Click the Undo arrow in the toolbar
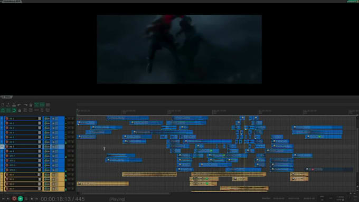The image size is (359, 202). (20, 105)
